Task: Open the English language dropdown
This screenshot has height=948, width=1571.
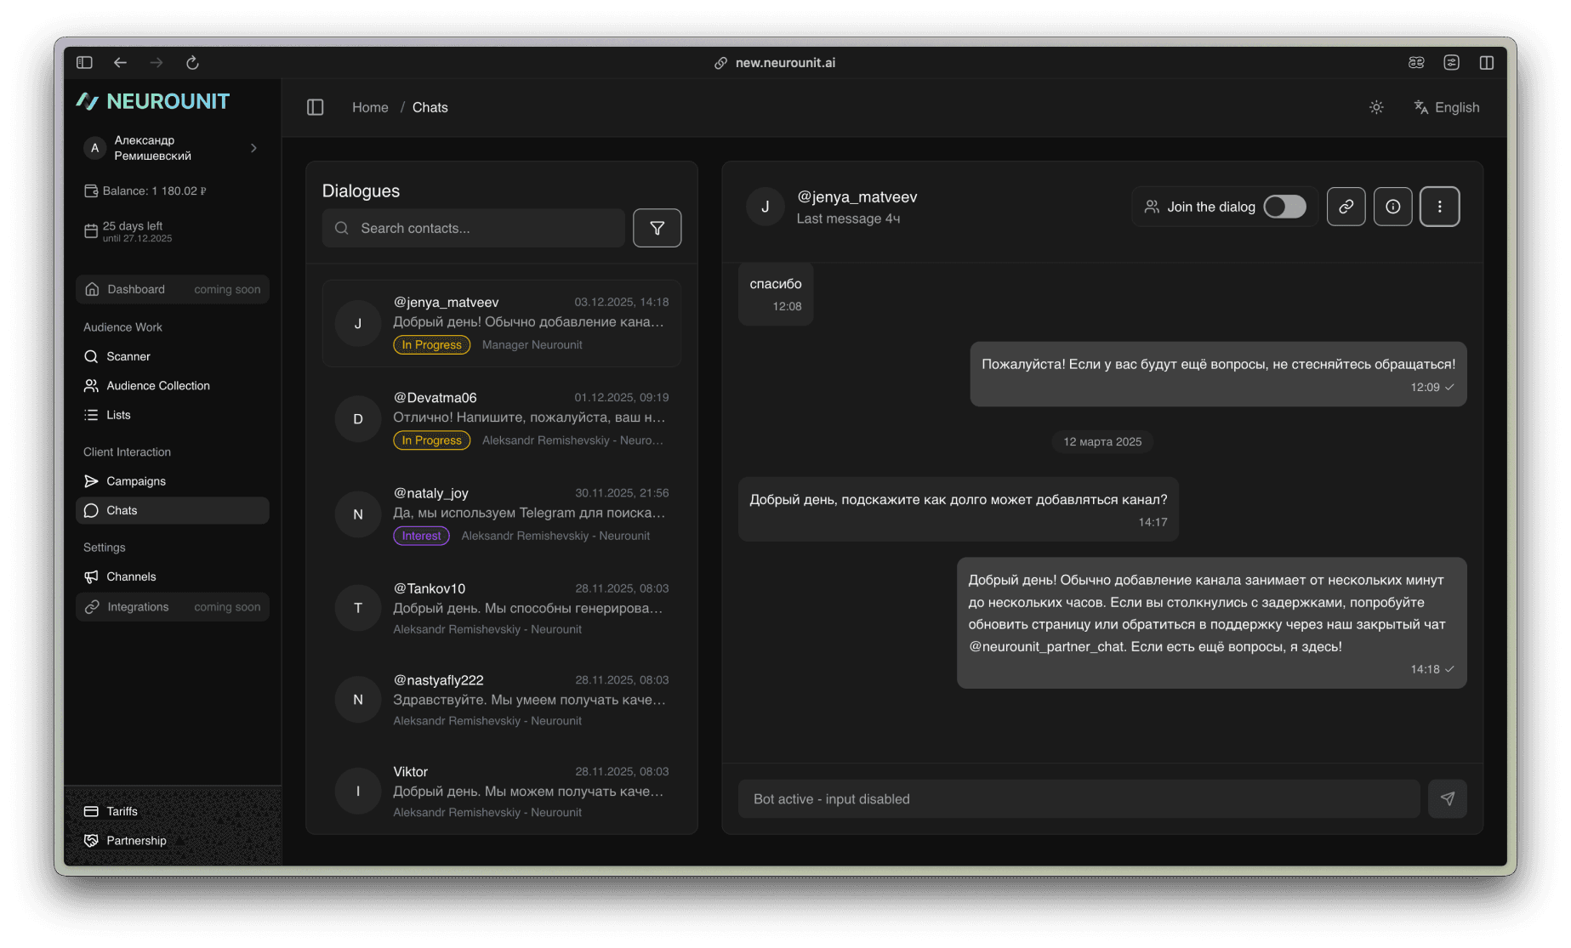Action: coord(1446,107)
